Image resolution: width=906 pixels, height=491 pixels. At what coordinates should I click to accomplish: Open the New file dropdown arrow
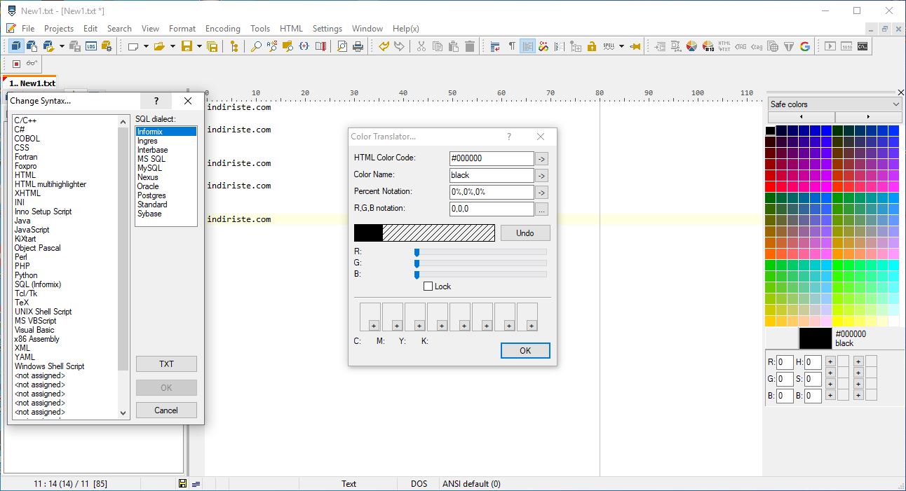(146, 46)
